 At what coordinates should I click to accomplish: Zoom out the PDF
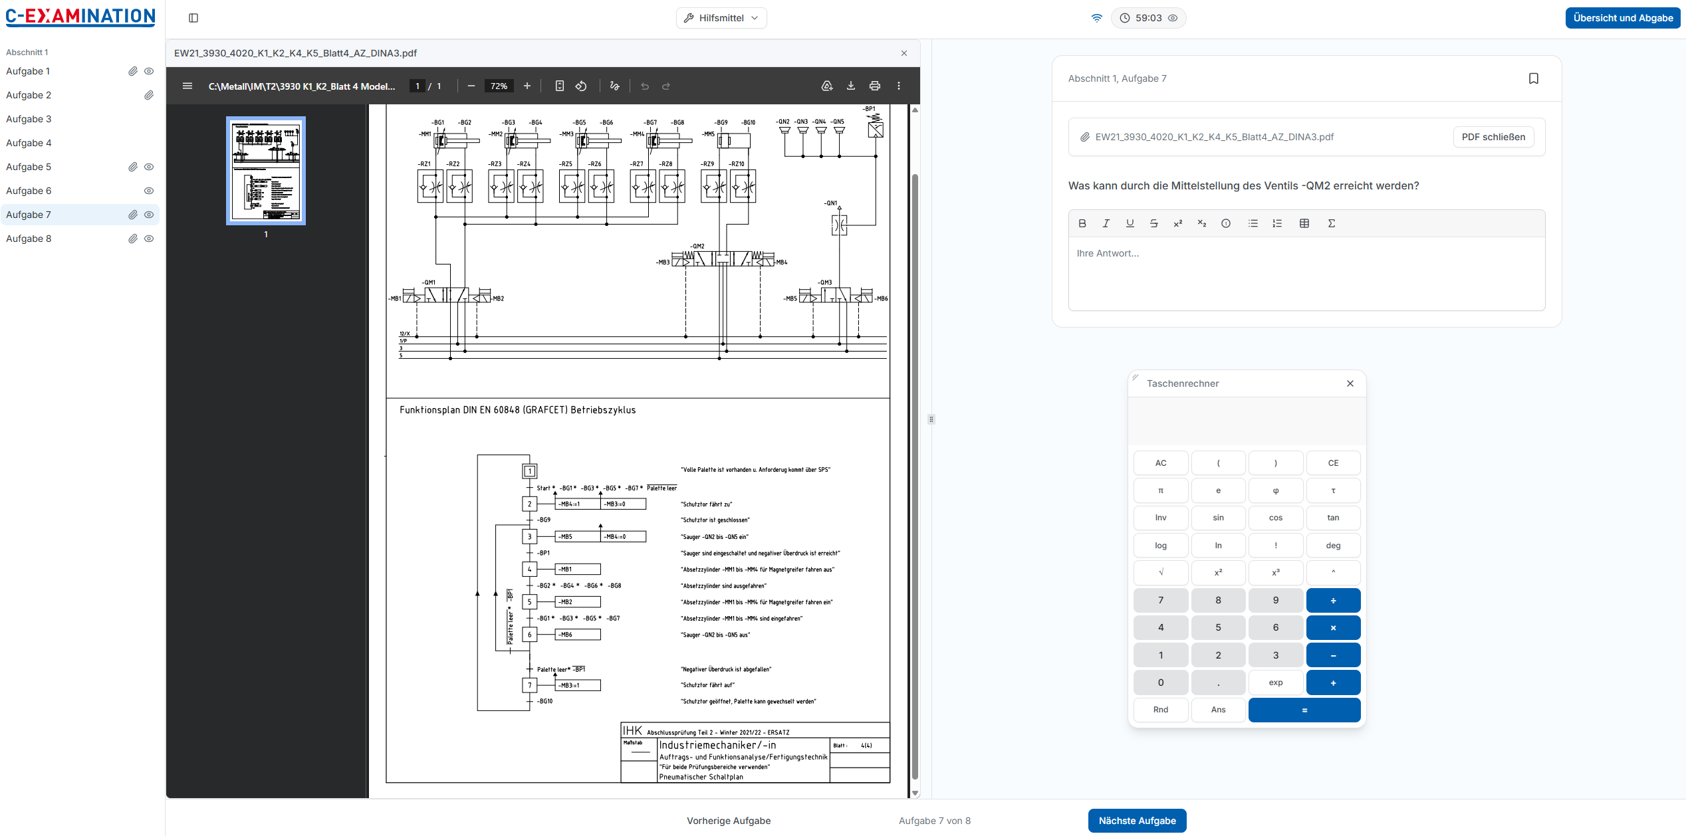471,86
